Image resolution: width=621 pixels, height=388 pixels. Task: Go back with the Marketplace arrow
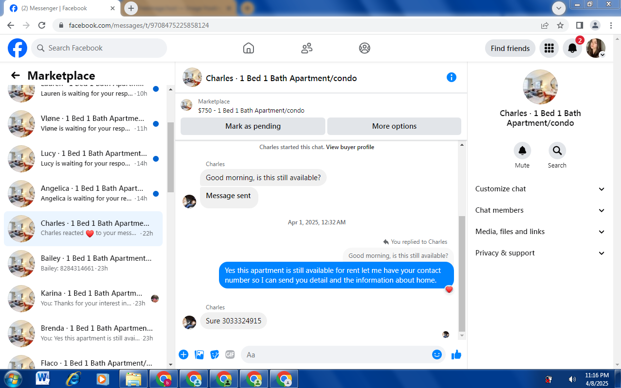coord(16,75)
